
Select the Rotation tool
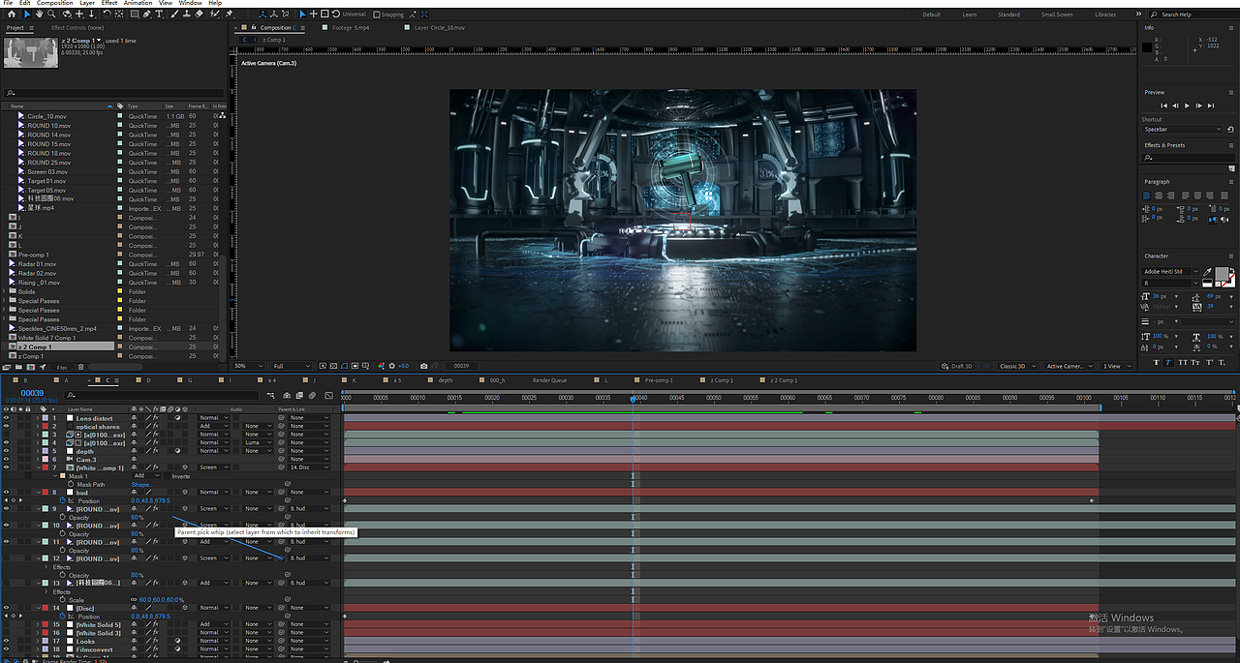point(107,14)
